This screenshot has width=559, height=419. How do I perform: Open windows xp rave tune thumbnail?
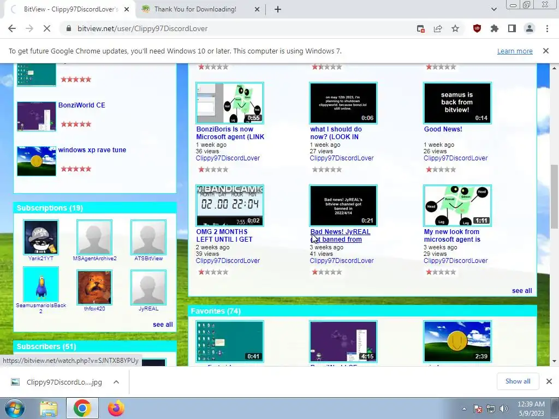pos(37,161)
